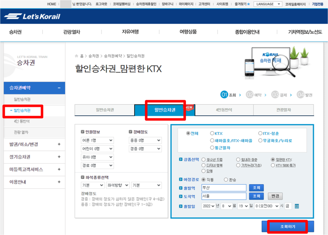The image size is (328, 235).
Task: Open the 중증 0명 disability dropdown
Action: (145, 140)
